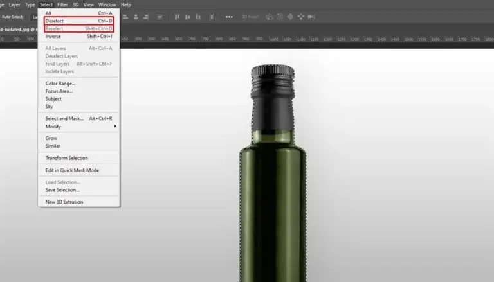The image size is (494, 282).
Task: Choose Save Selection from the menu
Action: 78,189
